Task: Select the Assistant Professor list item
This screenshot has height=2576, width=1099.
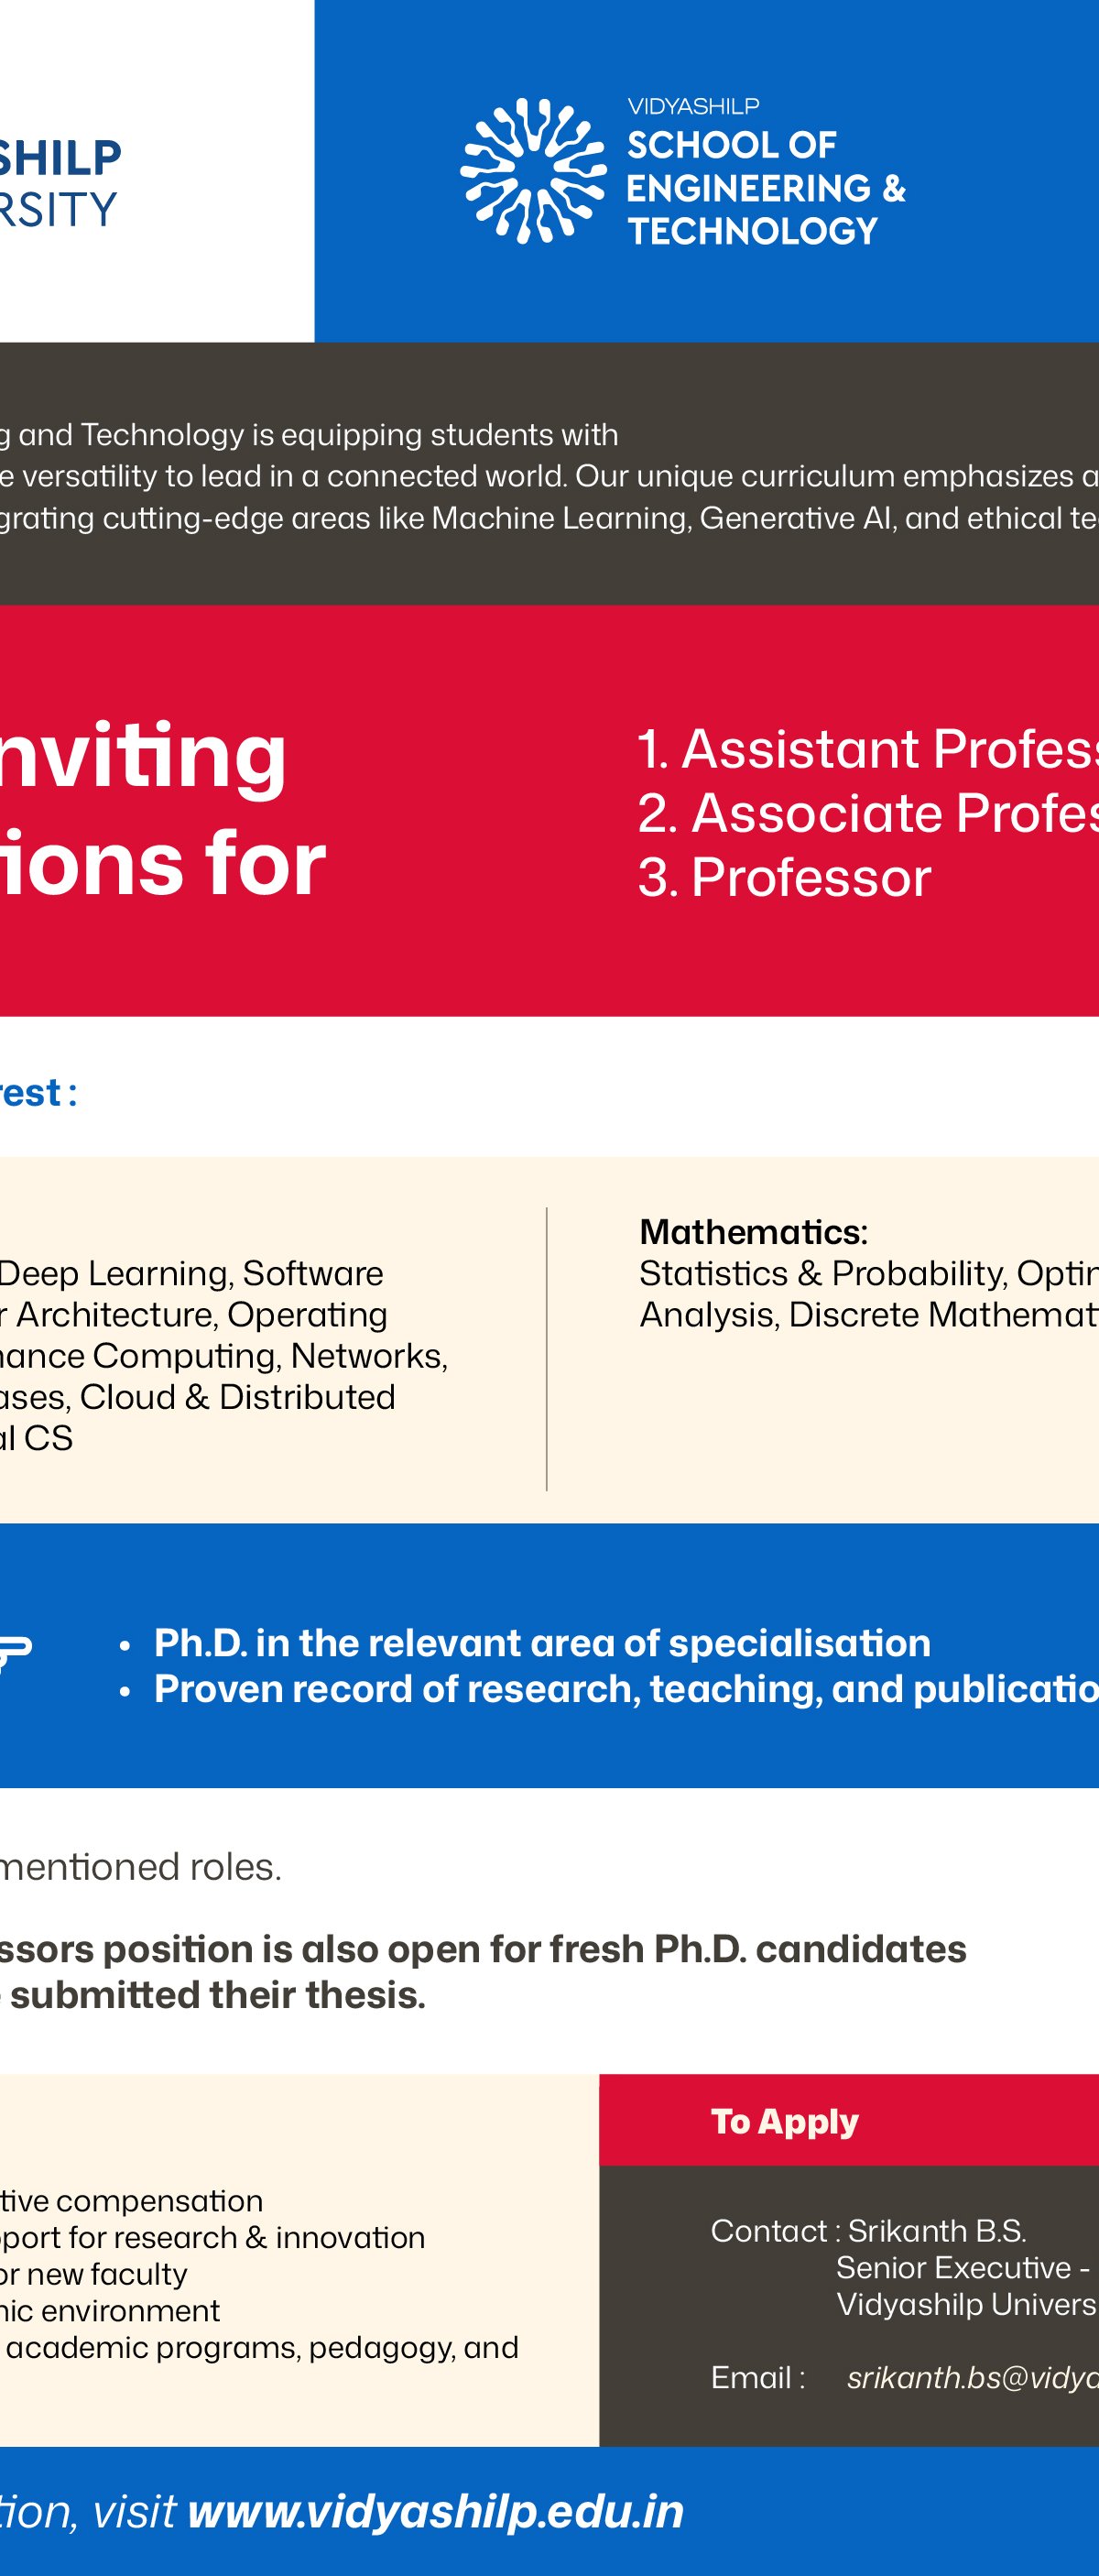Action: pos(867,749)
